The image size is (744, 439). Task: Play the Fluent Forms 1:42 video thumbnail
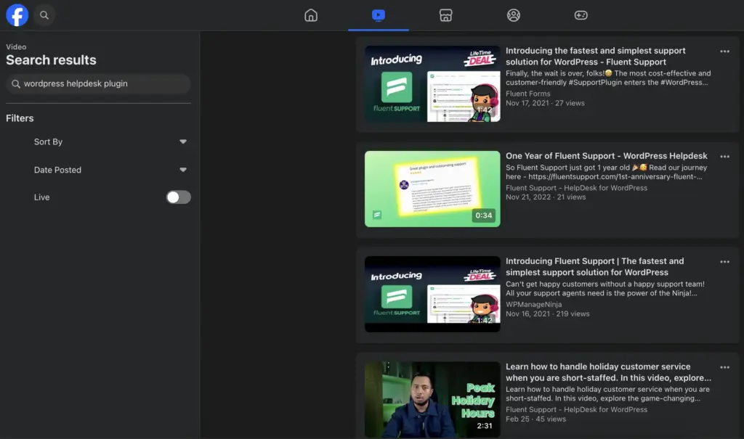[432, 84]
